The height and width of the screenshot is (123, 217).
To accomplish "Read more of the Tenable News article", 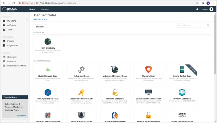I will click(22, 116).
